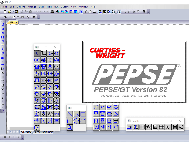Select the text A drawing tool
The image size is (189, 142).
tap(70, 128)
